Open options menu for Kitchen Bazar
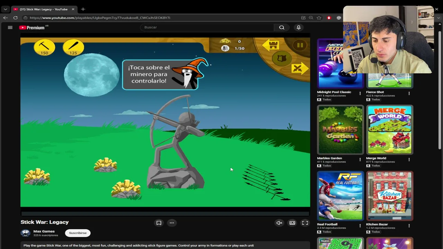The width and height of the screenshot is (443, 249). (409, 225)
